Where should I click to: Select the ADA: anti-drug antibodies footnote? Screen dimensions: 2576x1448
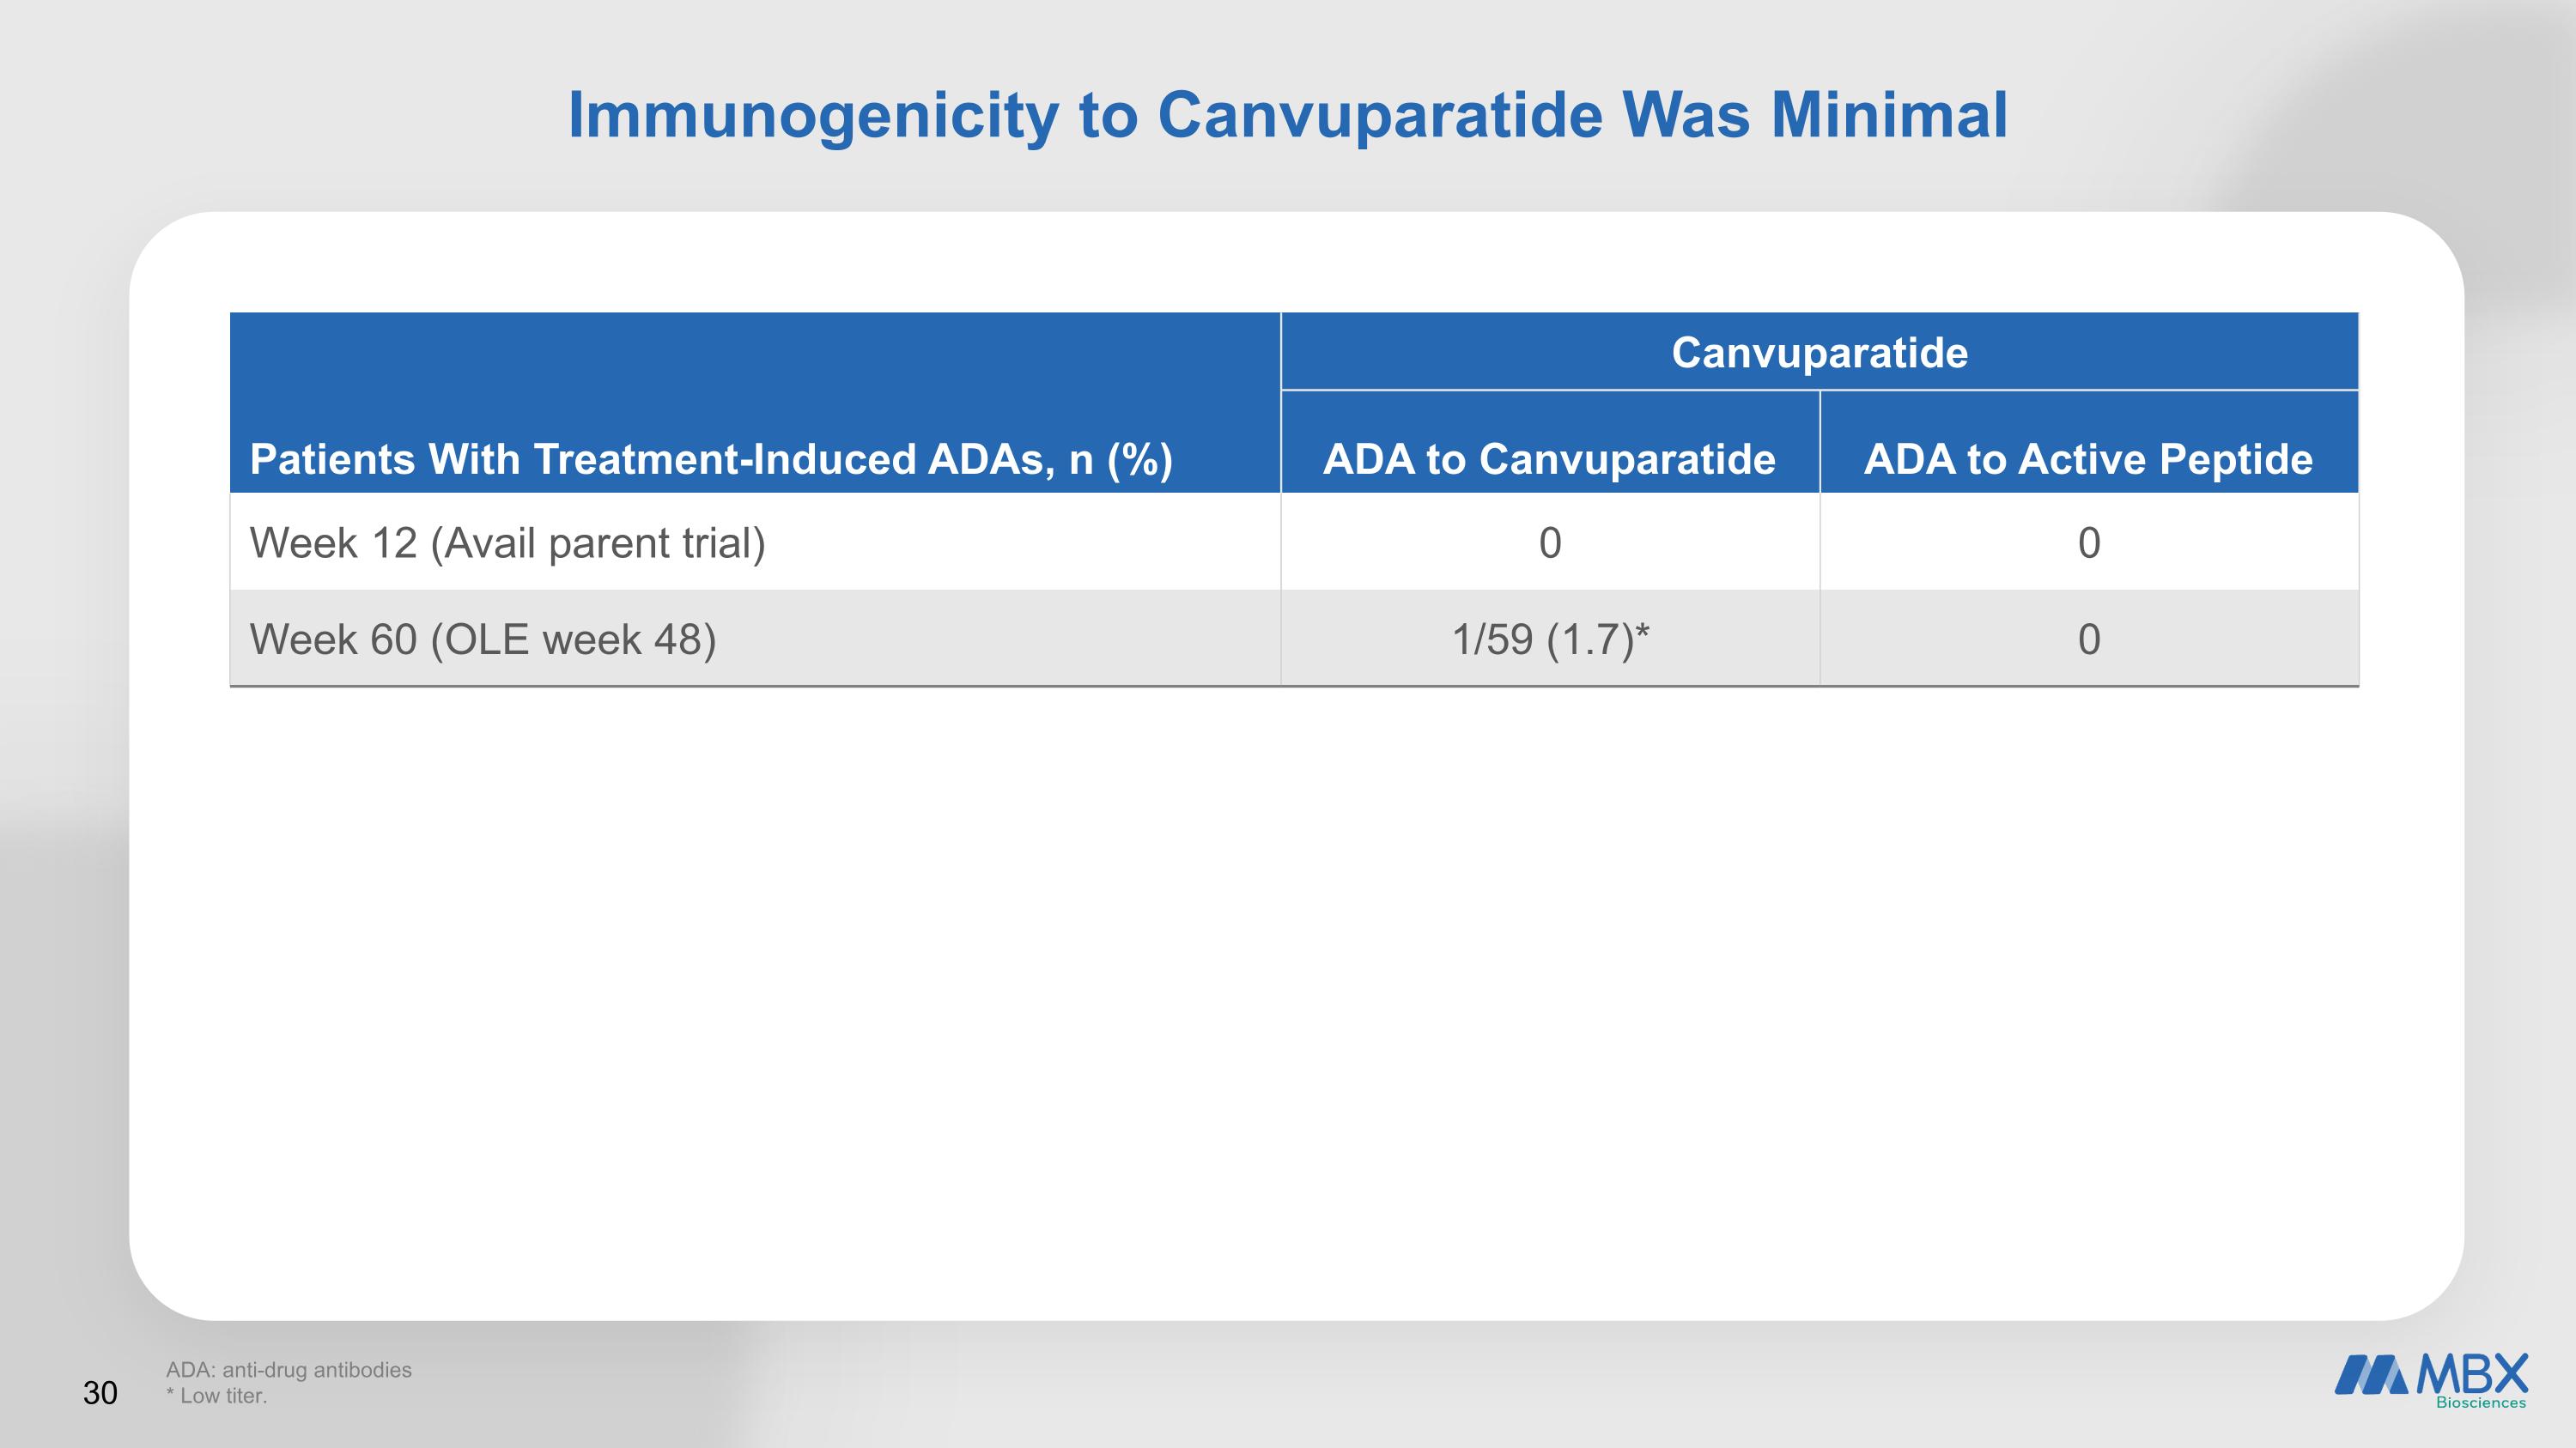tap(289, 1370)
